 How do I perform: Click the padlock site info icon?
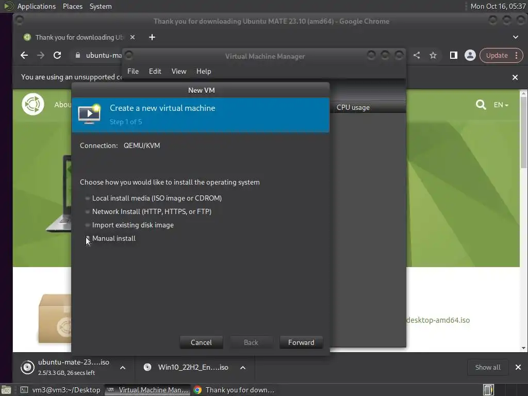pyautogui.click(x=78, y=55)
